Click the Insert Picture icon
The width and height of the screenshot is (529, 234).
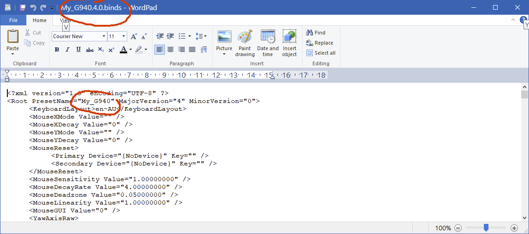tap(224, 36)
